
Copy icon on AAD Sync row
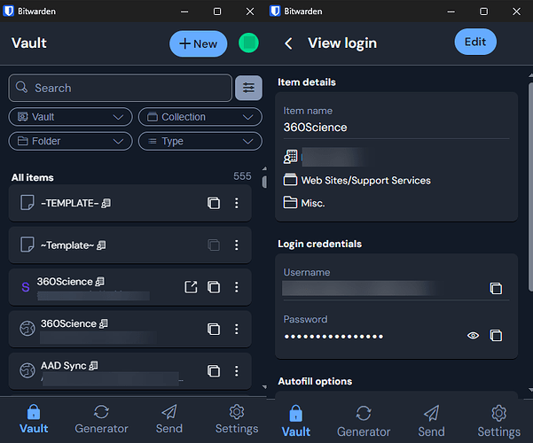[x=214, y=371]
